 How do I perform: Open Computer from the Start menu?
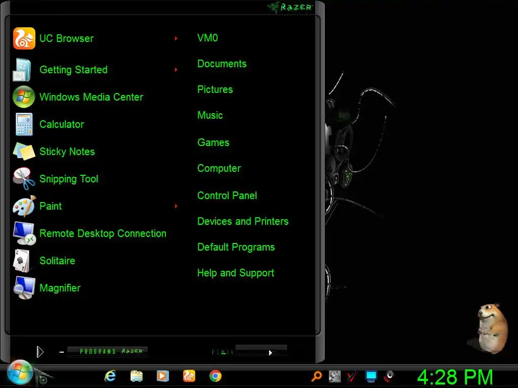click(x=219, y=168)
